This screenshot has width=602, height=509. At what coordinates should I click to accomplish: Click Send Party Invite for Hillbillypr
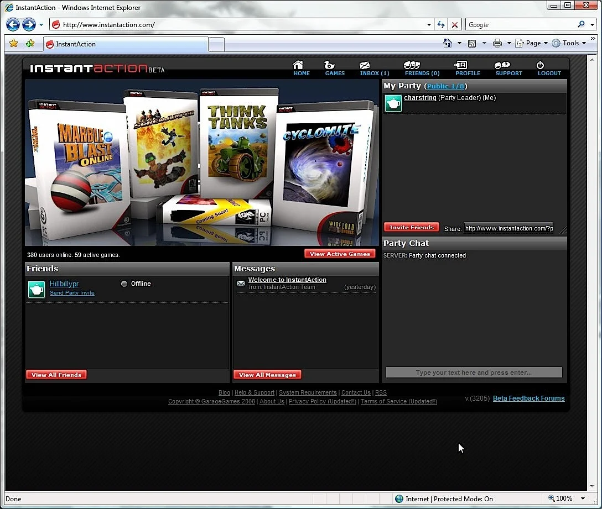tap(72, 293)
